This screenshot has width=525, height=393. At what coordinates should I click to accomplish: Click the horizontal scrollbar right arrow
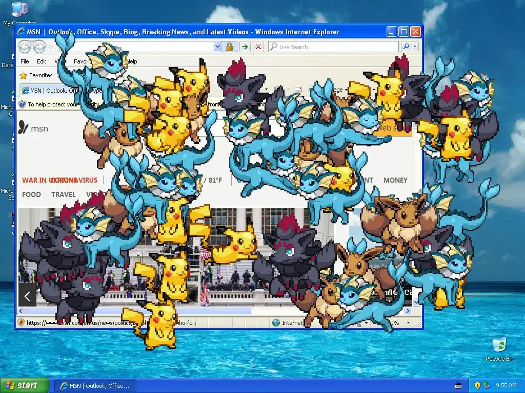coord(408,311)
